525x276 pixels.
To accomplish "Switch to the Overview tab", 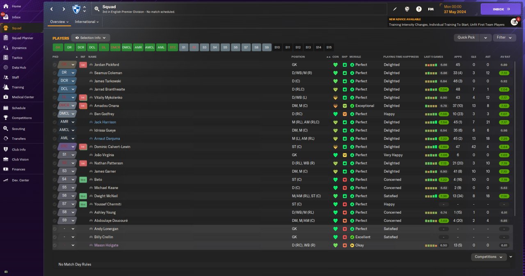I will [x=59, y=22].
